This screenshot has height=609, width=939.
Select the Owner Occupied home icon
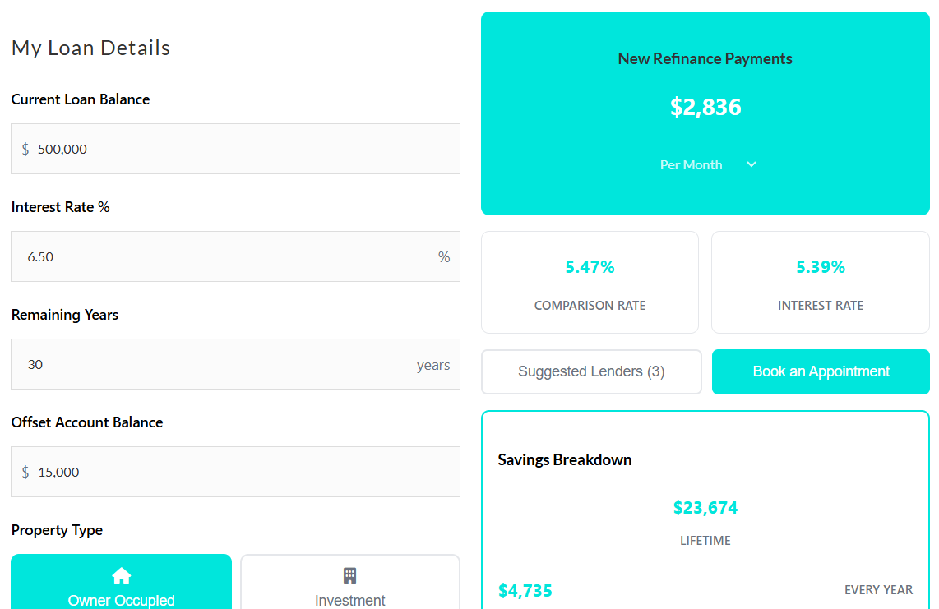pyautogui.click(x=121, y=575)
